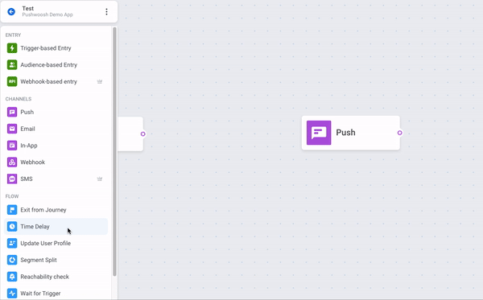Select the Segment Split icon
483x300 pixels.
pos(12,260)
